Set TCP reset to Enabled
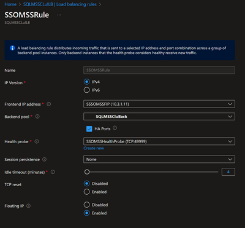245x228 pixels. pyautogui.click(x=86, y=192)
